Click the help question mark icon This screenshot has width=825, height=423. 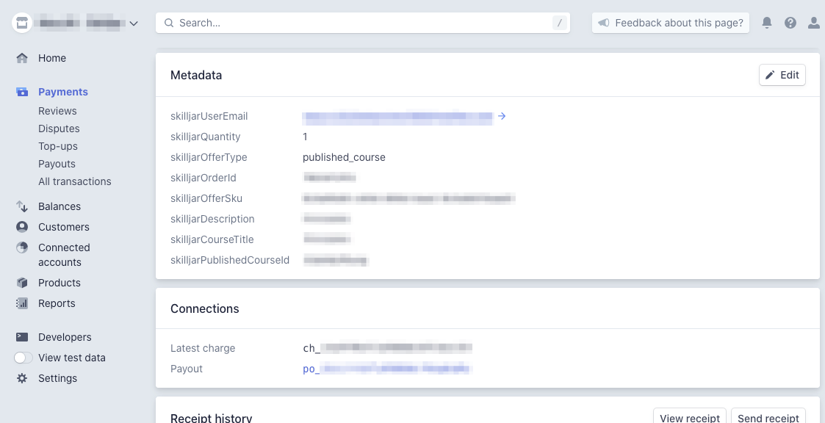790,23
